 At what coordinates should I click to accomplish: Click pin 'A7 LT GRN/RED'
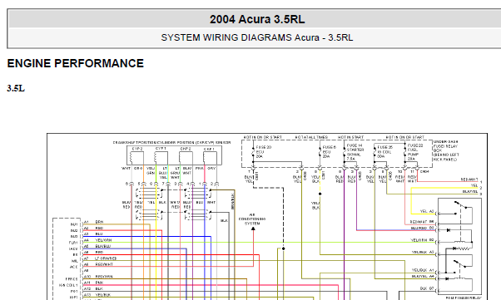[101, 258]
